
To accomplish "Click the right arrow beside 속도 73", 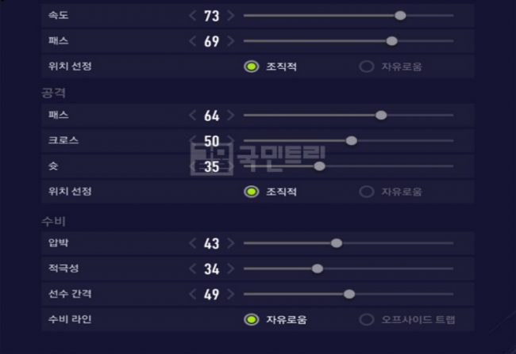I will (x=230, y=16).
